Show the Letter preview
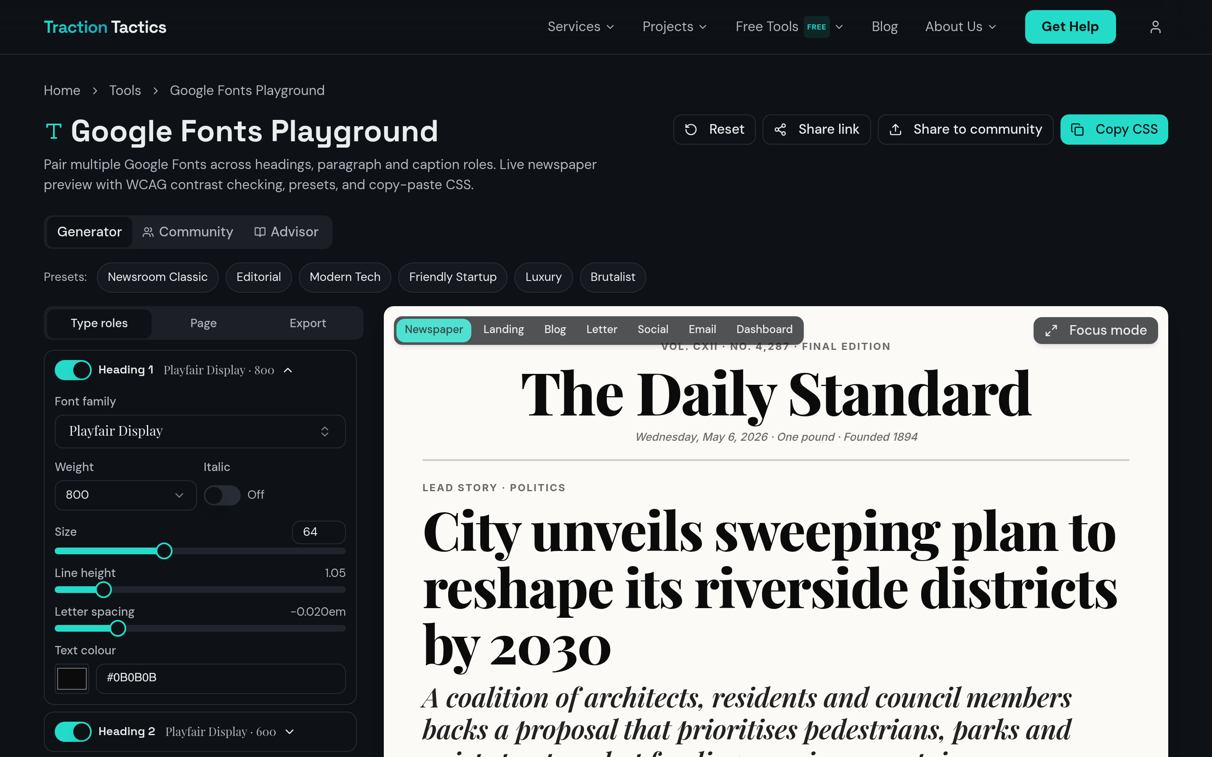The height and width of the screenshot is (757, 1212). [x=601, y=330]
